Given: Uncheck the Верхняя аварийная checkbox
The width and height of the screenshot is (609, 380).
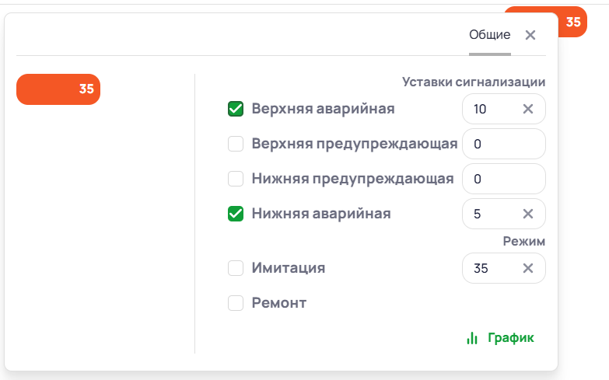Looking at the screenshot, I should (x=236, y=109).
